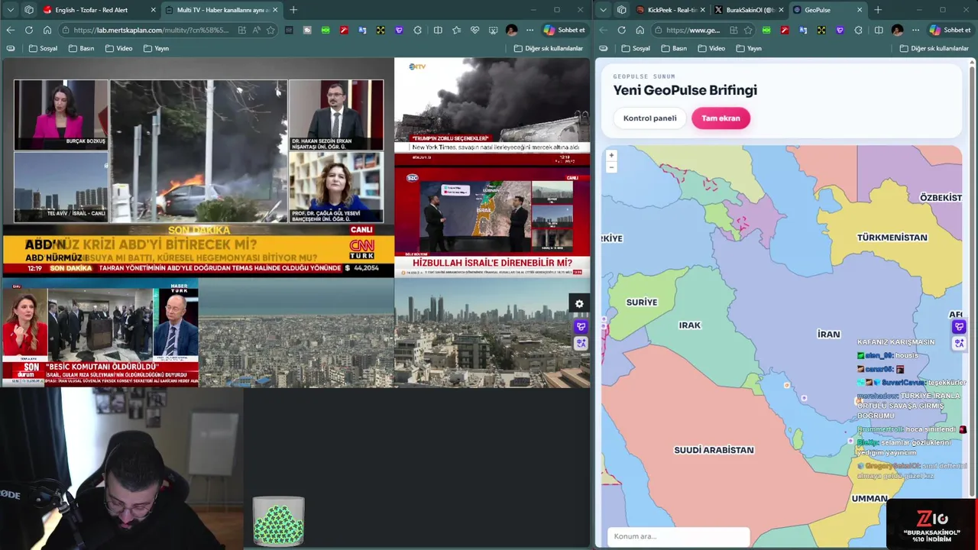The image size is (978, 550).
Task: Open settings and more menu in left browser
Action: [529, 30]
